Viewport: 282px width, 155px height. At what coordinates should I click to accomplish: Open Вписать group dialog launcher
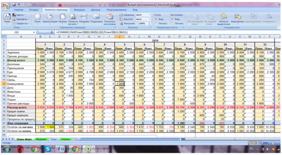point(150,28)
